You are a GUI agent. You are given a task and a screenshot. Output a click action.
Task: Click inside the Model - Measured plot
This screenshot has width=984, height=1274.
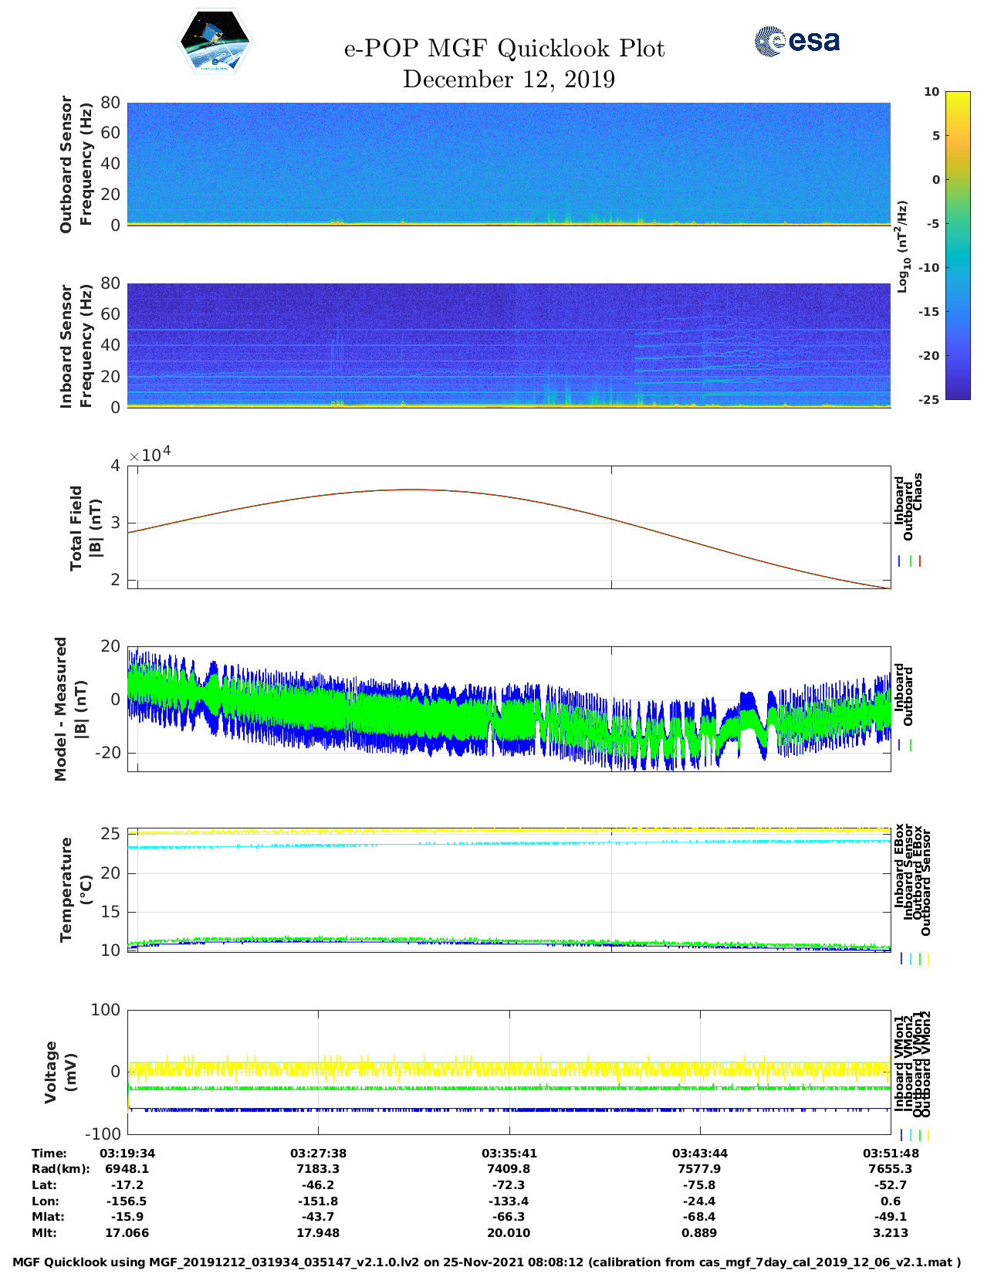509,710
